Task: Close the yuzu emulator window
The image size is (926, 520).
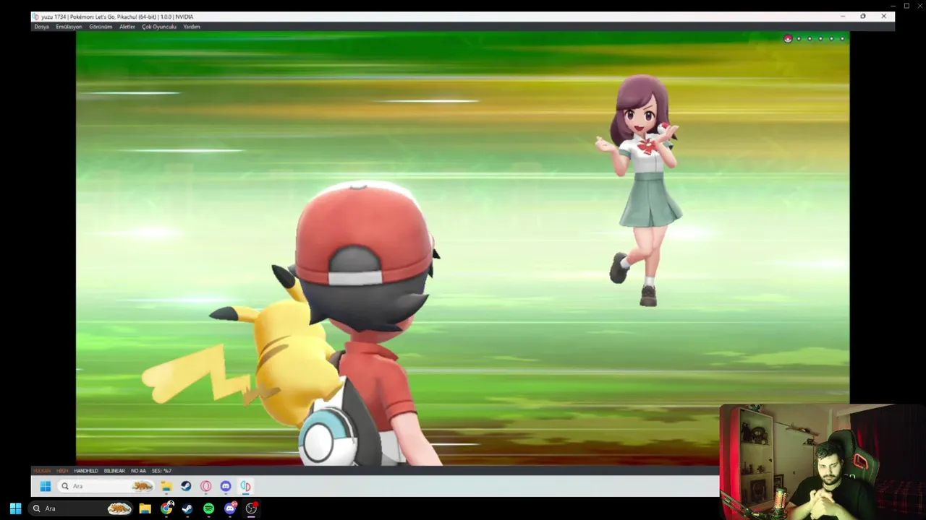Action: coord(883,16)
